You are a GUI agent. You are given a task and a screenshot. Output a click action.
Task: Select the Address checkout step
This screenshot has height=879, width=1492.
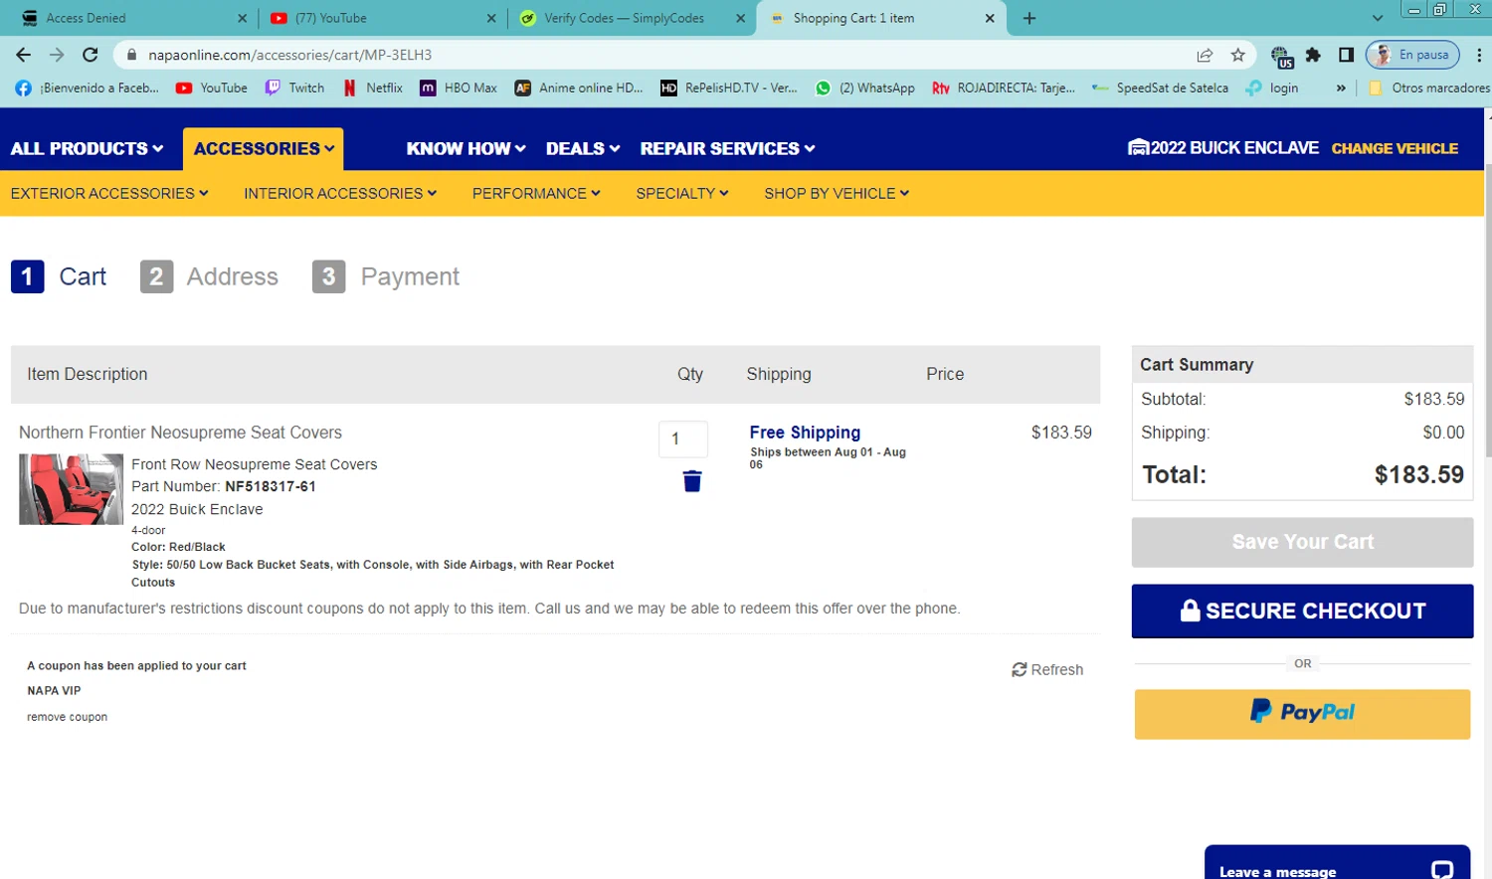[209, 276]
